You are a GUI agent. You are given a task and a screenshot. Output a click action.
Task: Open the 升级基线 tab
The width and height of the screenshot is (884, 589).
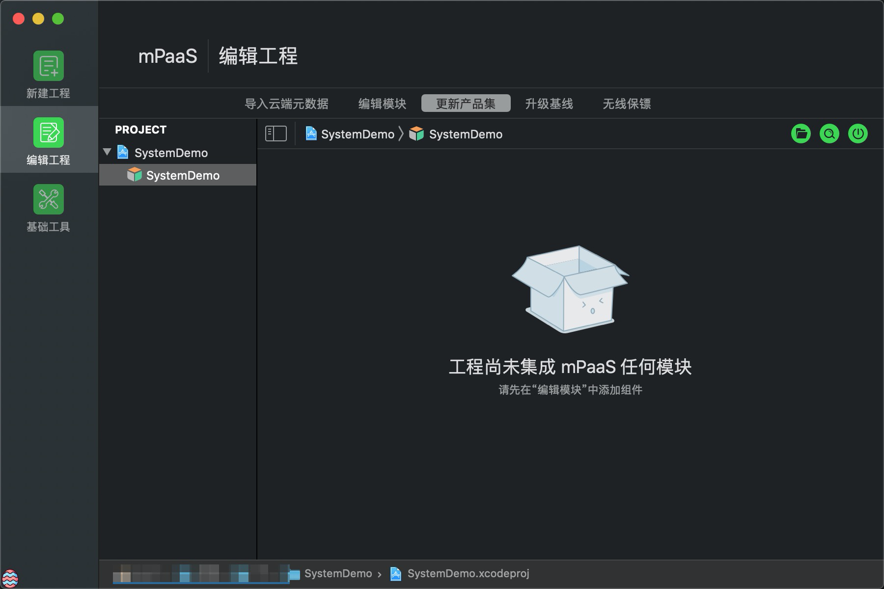tap(549, 104)
